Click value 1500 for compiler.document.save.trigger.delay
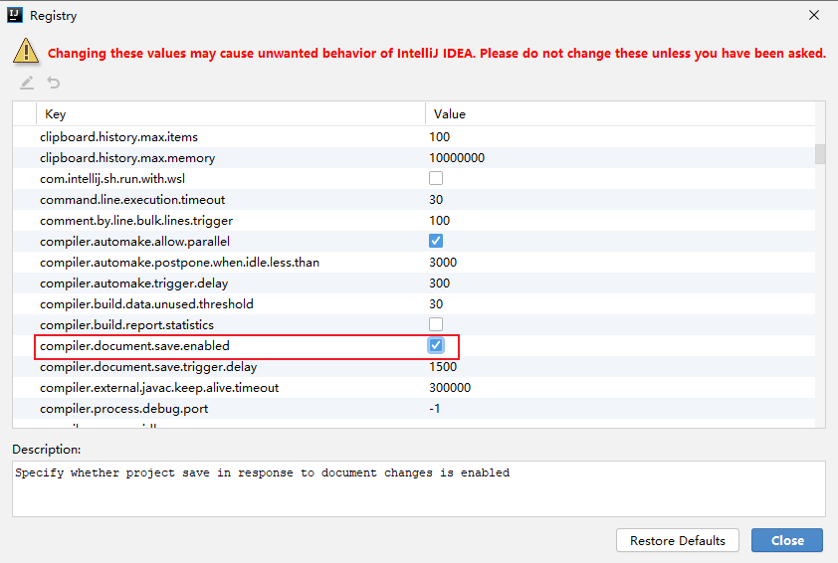This screenshot has height=563, width=838. click(443, 367)
